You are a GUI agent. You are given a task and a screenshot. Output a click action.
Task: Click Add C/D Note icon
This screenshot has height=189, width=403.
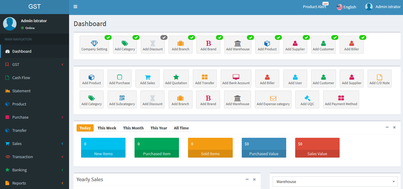pyautogui.click(x=379, y=77)
